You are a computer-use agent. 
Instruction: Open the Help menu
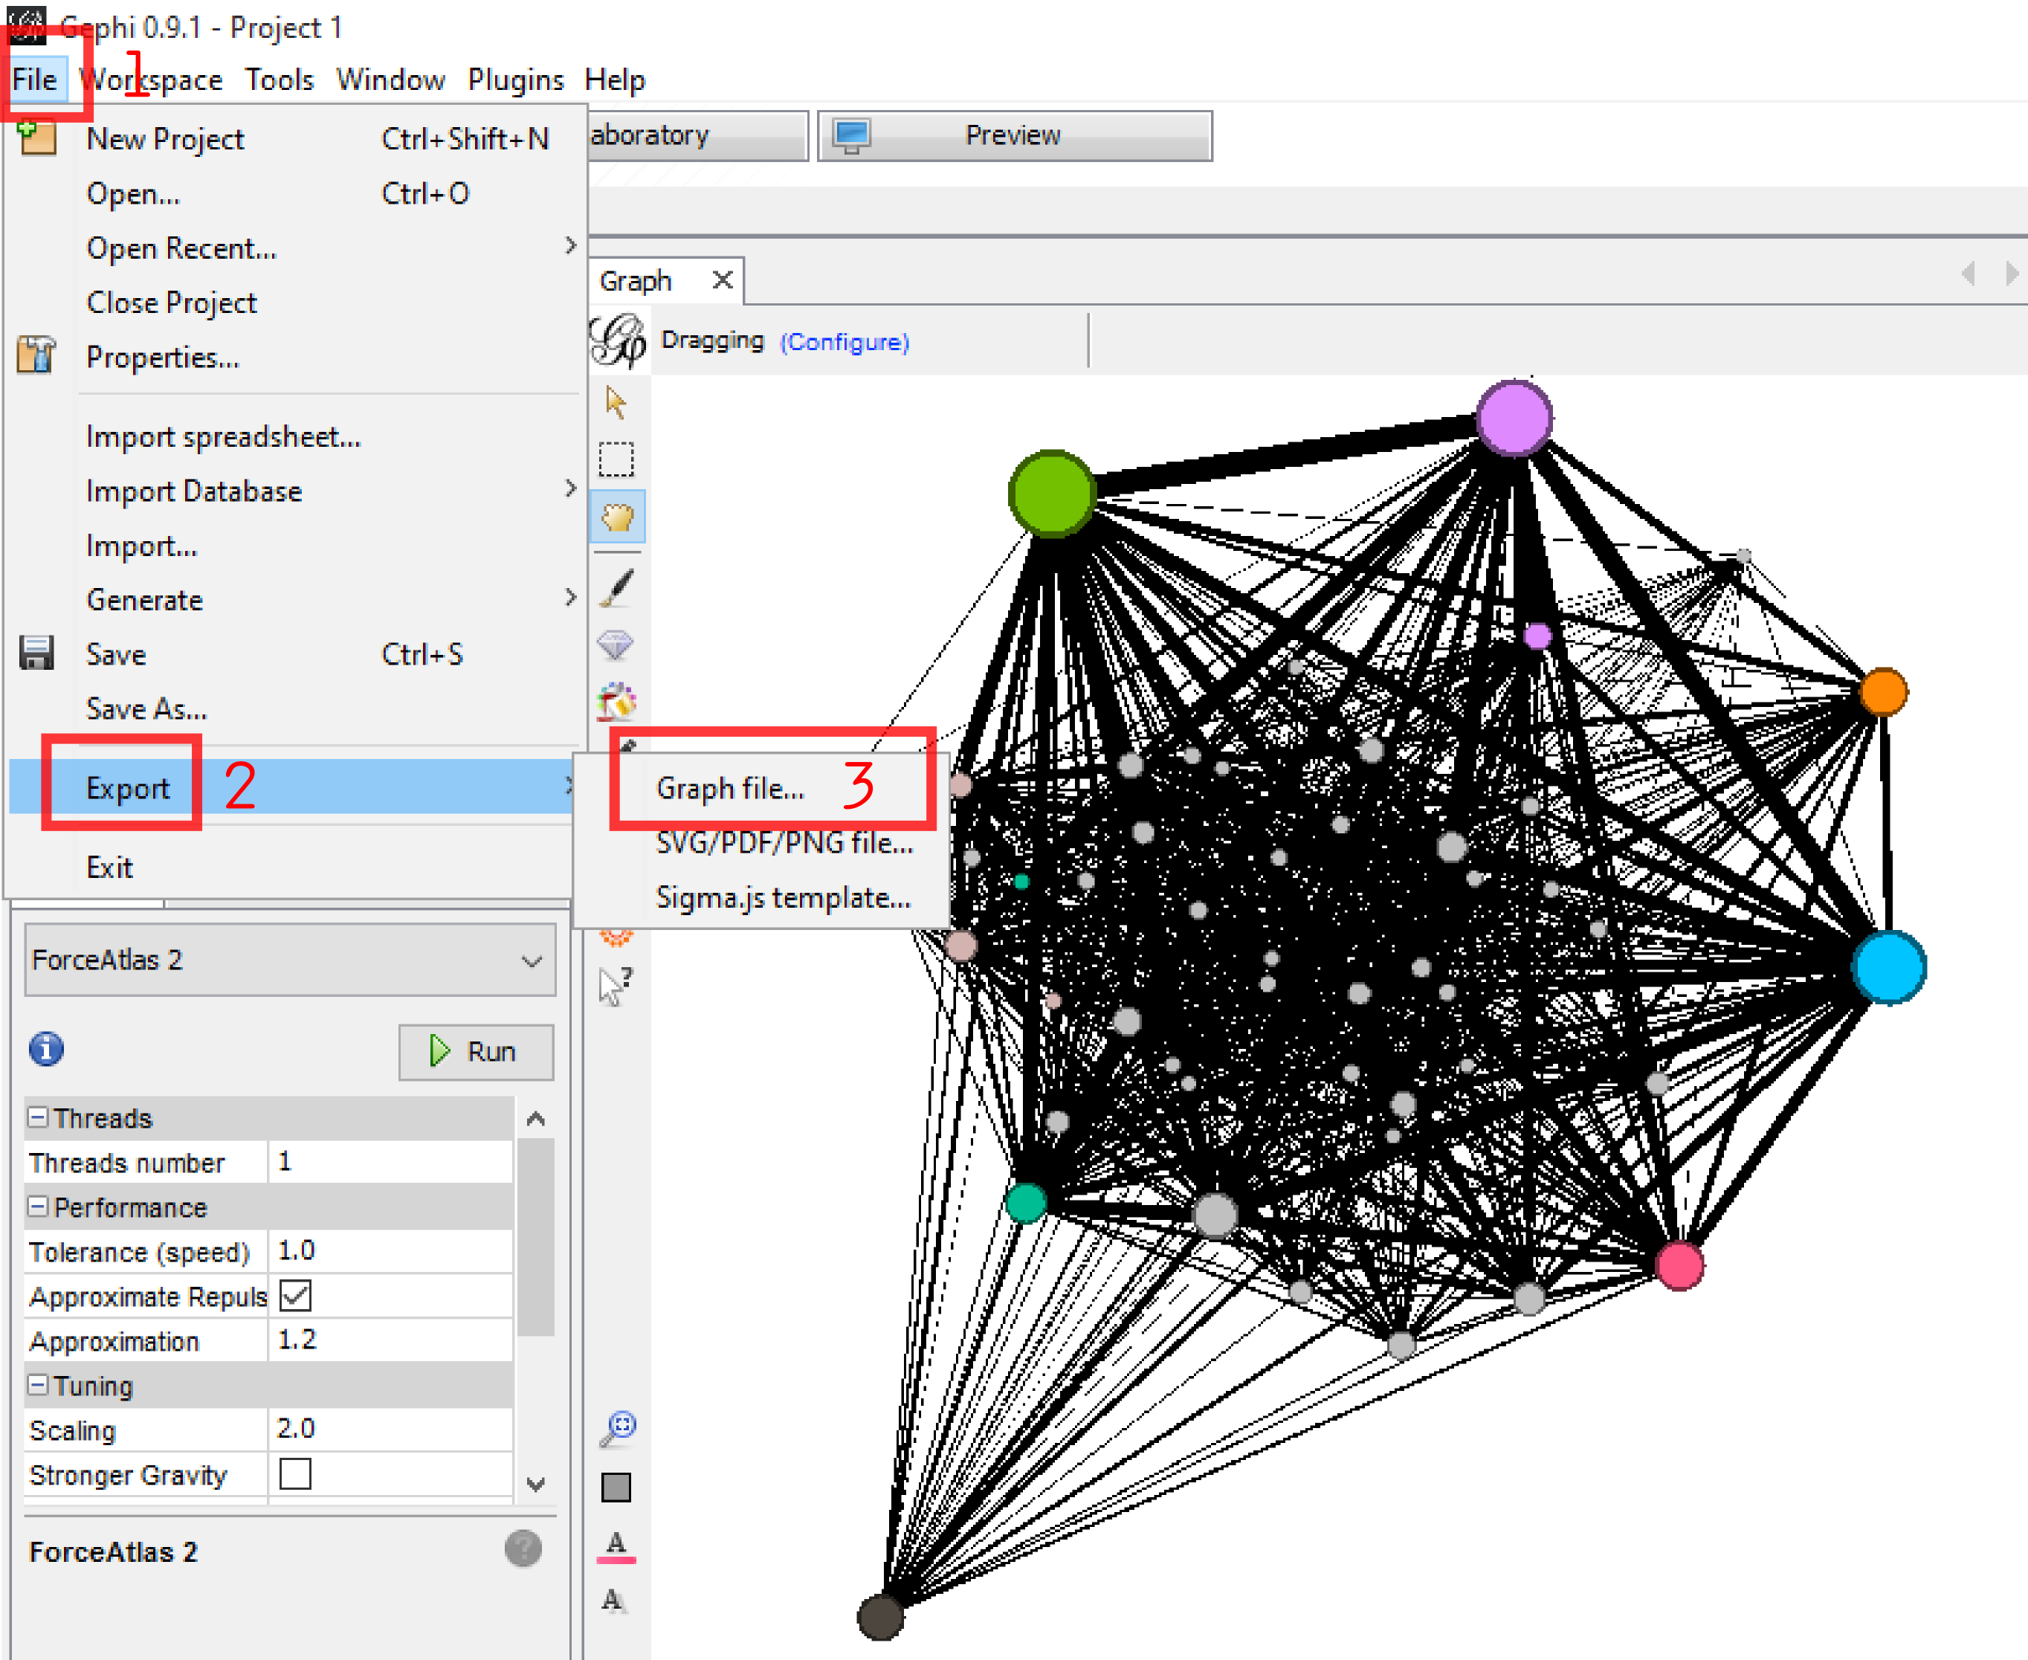point(615,80)
